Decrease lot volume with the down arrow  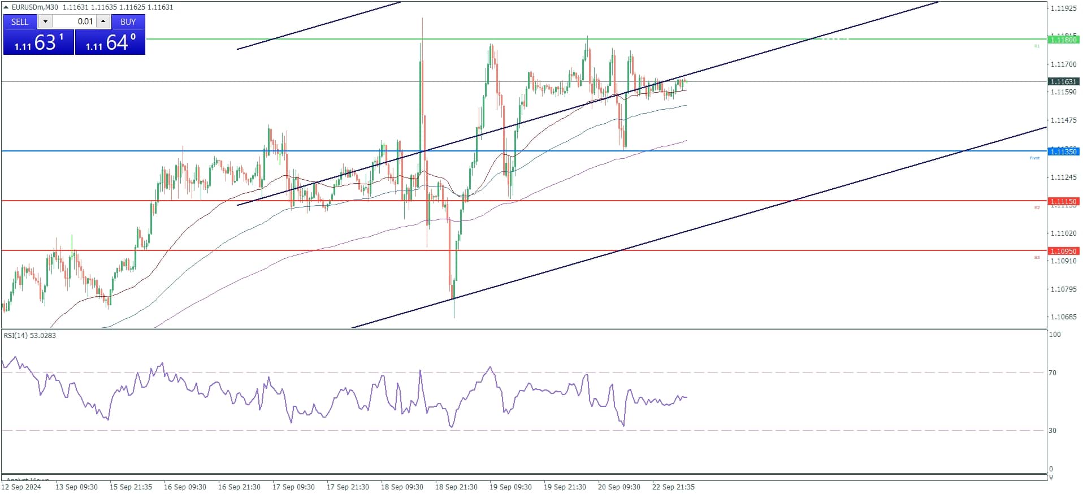45,21
